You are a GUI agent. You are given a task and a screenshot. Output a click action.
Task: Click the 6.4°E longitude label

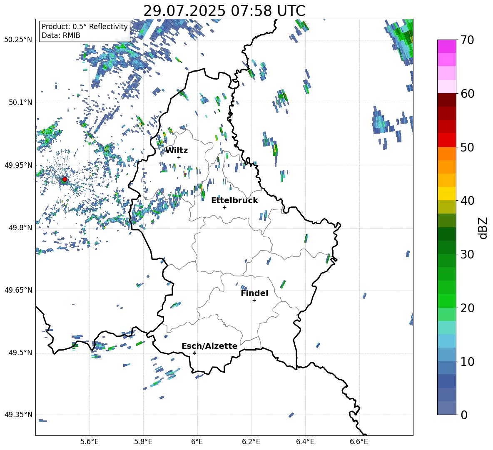305,442
